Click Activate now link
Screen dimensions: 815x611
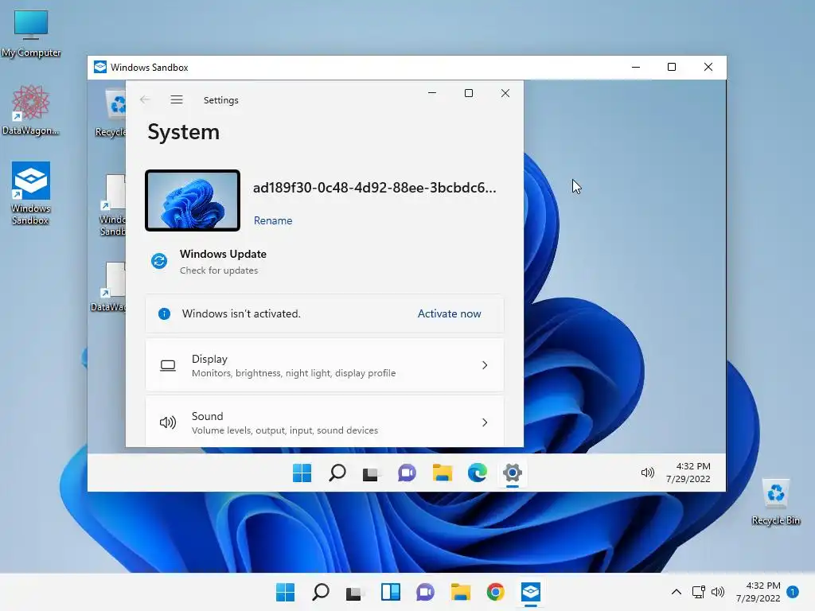pos(449,313)
